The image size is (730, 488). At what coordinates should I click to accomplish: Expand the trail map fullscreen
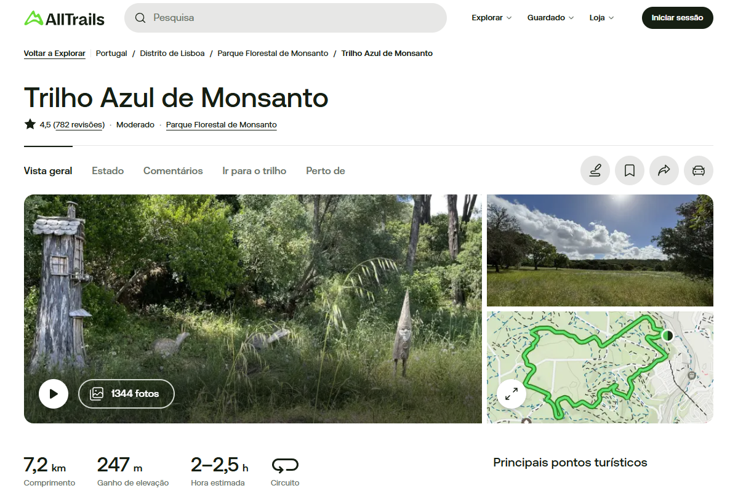511,394
